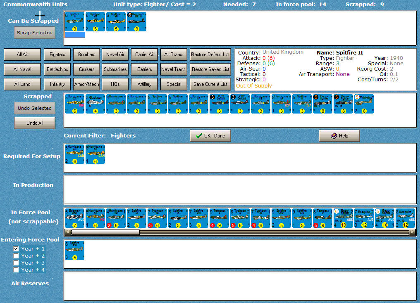Check the Year + 4 option
The image size is (420, 303).
(16, 270)
